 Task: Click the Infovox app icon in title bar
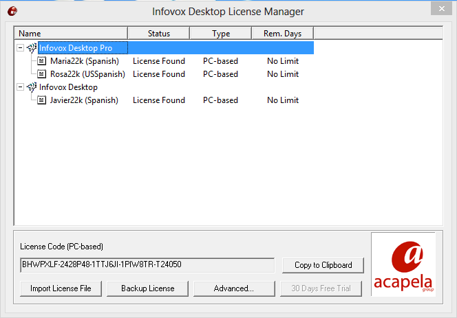click(12, 12)
